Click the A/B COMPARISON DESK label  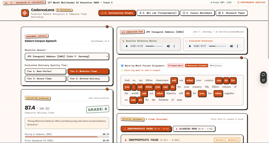pyautogui.click(x=132, y=32)
